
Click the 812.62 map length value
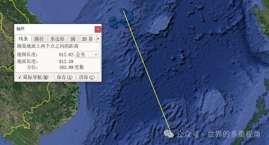[x=66, y=55]
